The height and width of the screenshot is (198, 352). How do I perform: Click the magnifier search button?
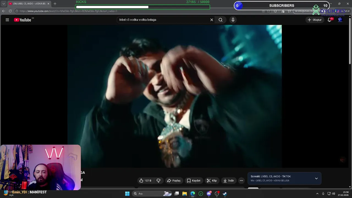tap(221, 20)
